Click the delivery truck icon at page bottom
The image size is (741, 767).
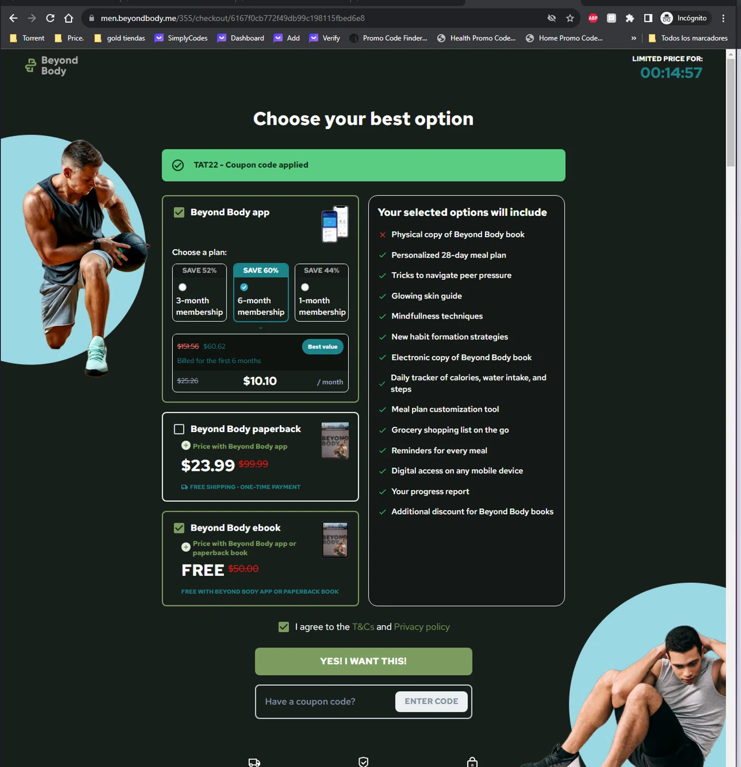point(254,762)
